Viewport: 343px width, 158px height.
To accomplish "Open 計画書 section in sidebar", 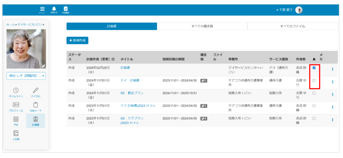I will point(36,121).
